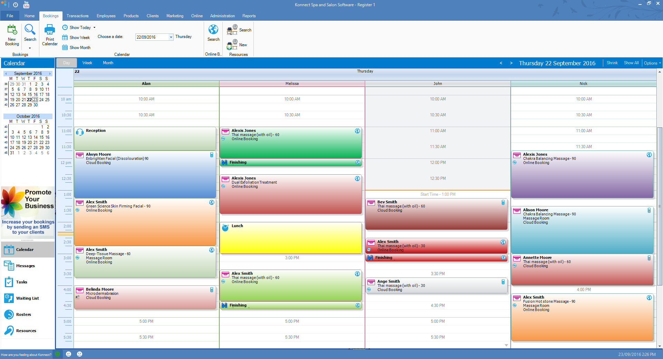Viewport: 663px width, 359px height.
Task: Click the Print Calendar icon
Action: click(50, 30)
